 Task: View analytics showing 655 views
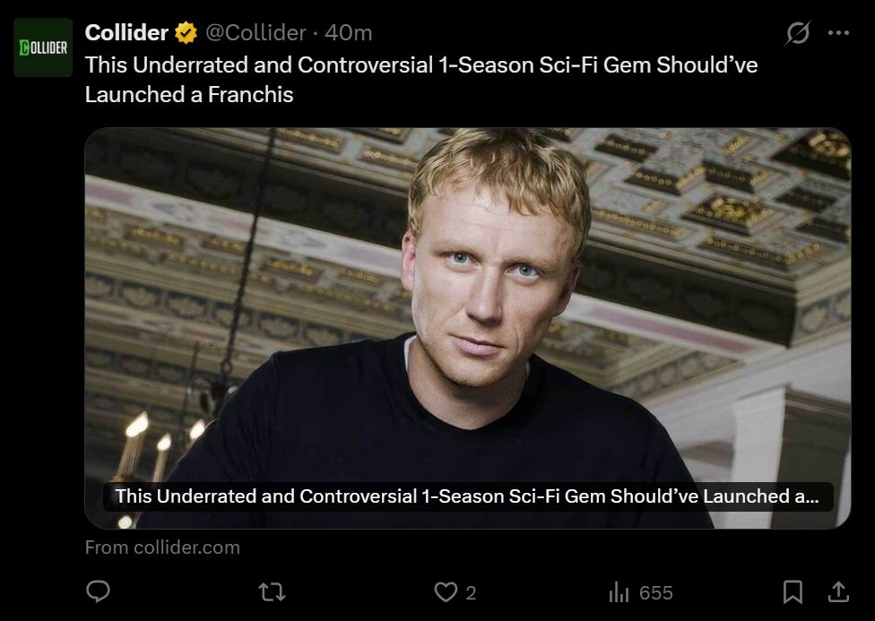point(641,592)
